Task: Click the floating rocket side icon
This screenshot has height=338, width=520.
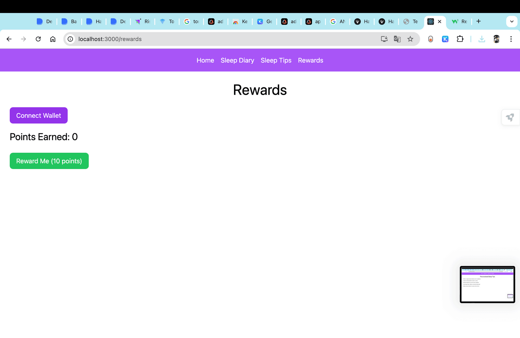Action: pos(510,117)
